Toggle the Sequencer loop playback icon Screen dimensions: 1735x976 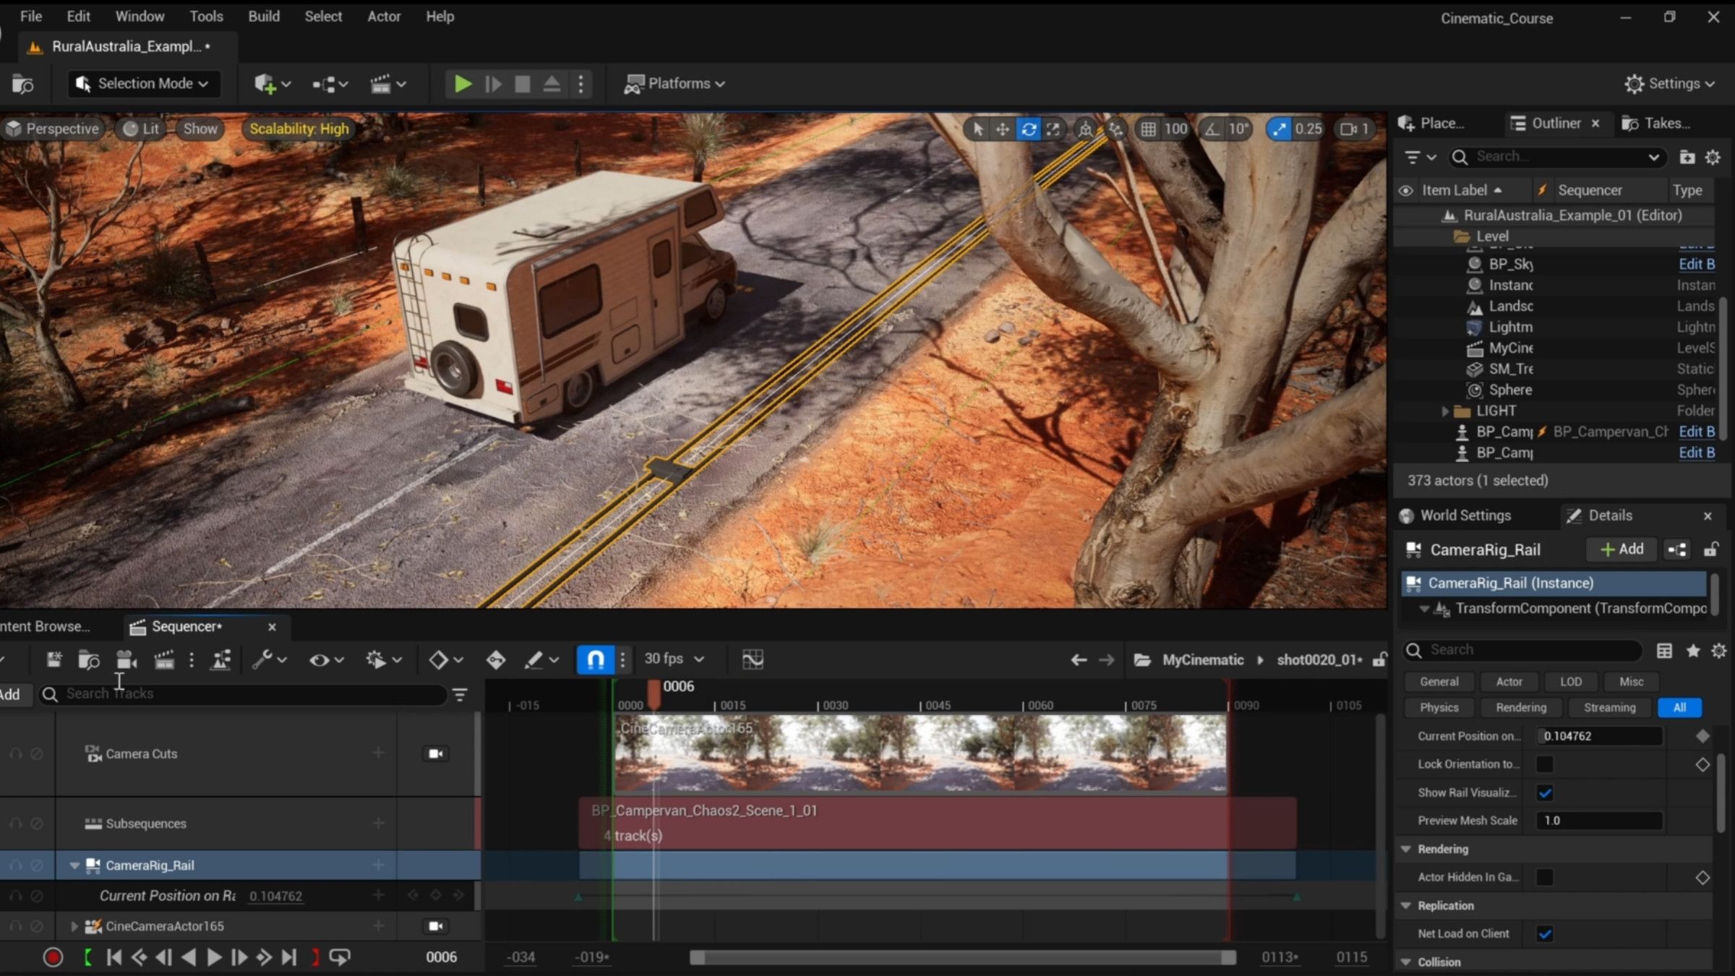coord(339,957)
